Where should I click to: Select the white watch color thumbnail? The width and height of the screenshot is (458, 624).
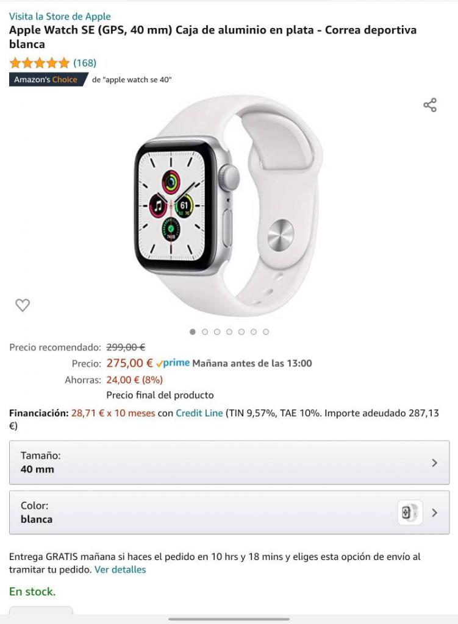pos(410,512)
